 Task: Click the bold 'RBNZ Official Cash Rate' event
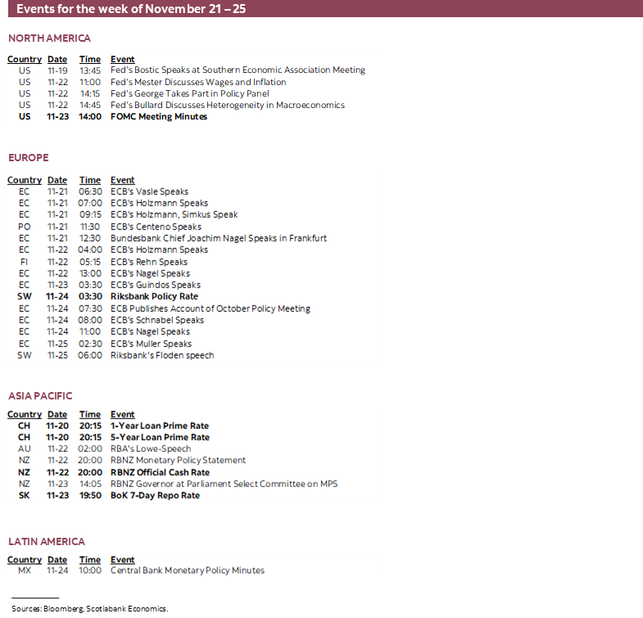click(x=160, y=472)
